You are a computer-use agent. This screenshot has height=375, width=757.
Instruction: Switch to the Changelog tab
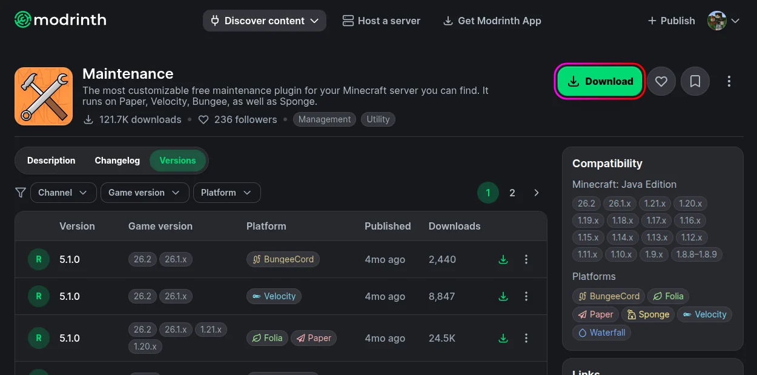point(117,161)
